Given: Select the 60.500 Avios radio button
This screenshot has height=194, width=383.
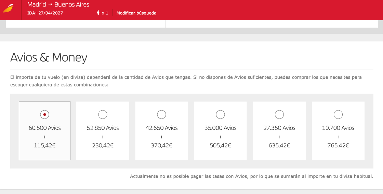Looking at the screenshot, I should coord(44,114).
